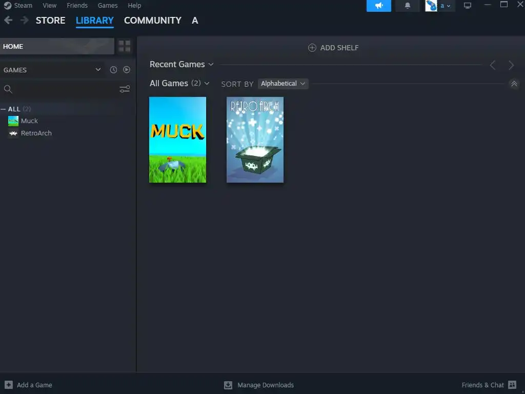The image size is (525, 394).
Task: Open the All Games shelf dropdown
Action: pyautogui.click(x=207, y=84)
